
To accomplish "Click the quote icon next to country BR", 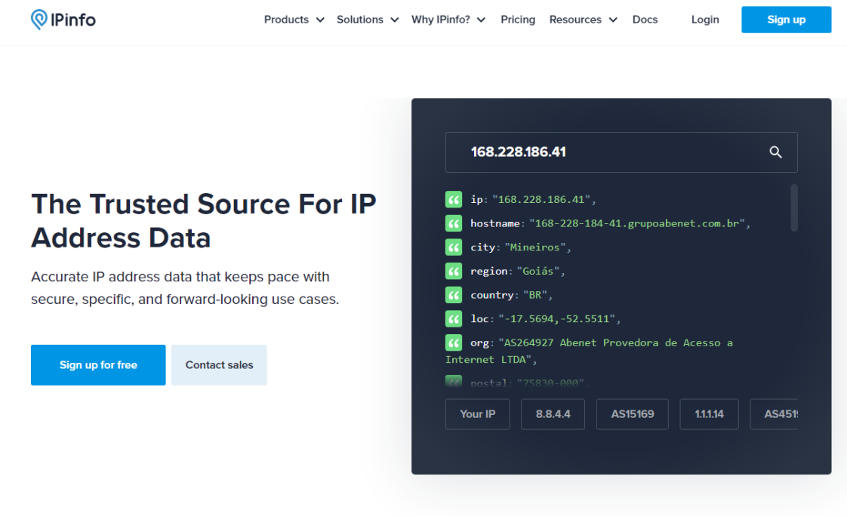I will coord(453,294).
